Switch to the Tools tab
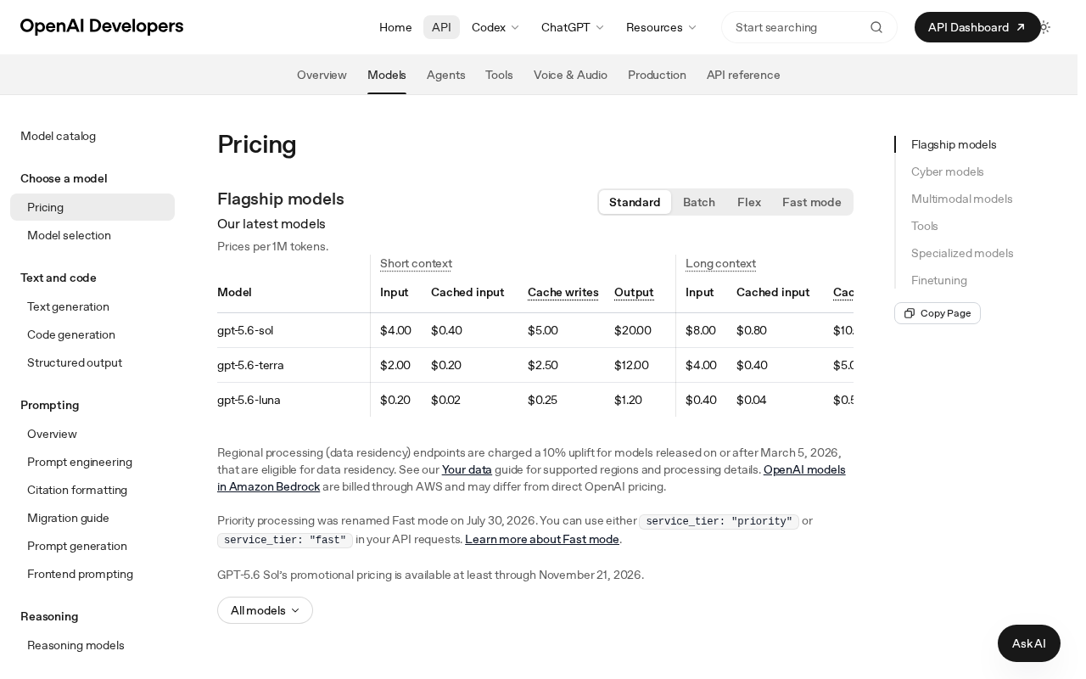1086x679 pixels. tap(499, 75)
